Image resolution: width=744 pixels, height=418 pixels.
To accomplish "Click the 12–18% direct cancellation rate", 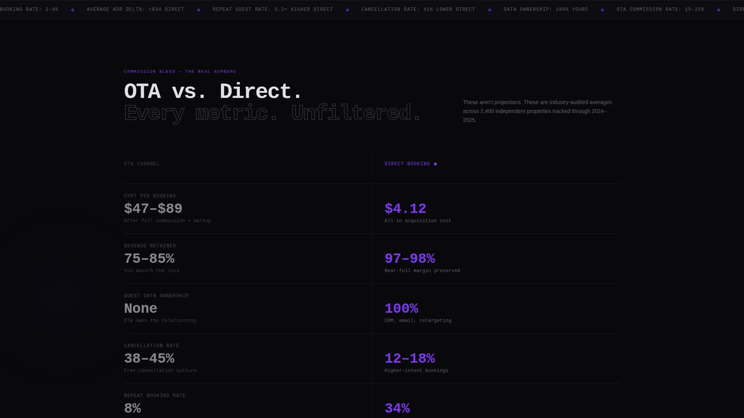I will coord(410,358).
